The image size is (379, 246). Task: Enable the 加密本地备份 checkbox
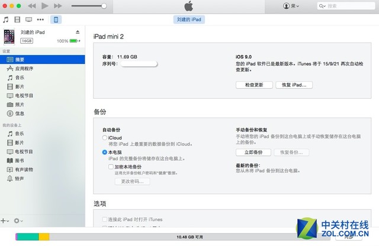coord(111,167)
